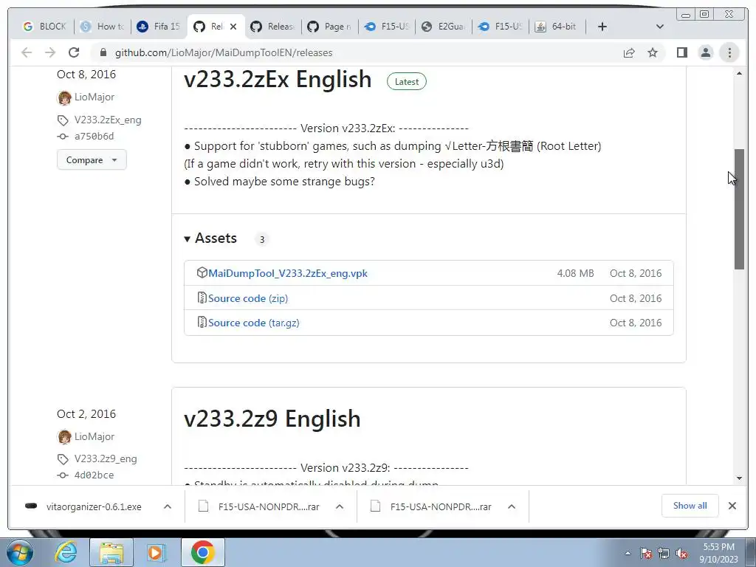The image size is (756, 567).
Task: Open Windows Start menu
Action: click(20, 552)
